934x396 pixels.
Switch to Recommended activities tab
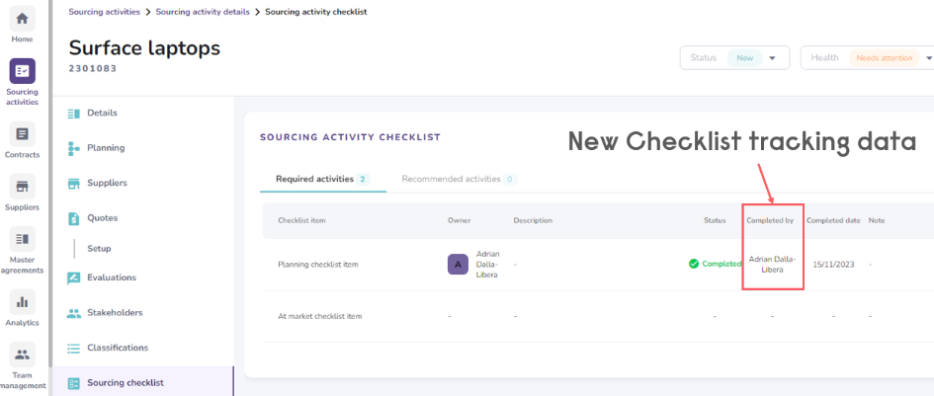453,179
